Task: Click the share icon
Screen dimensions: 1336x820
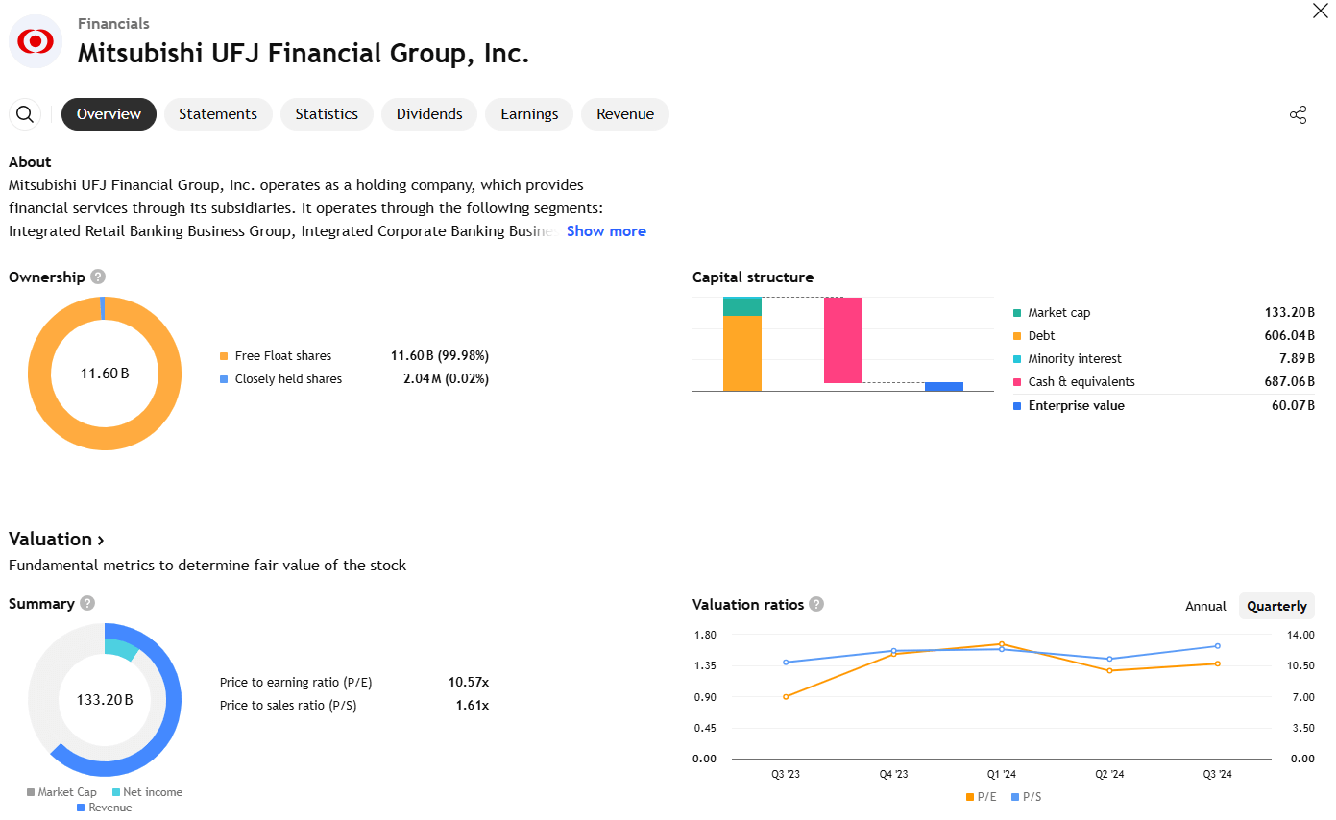Action: pyautogui.click(x=1298, y=115)
